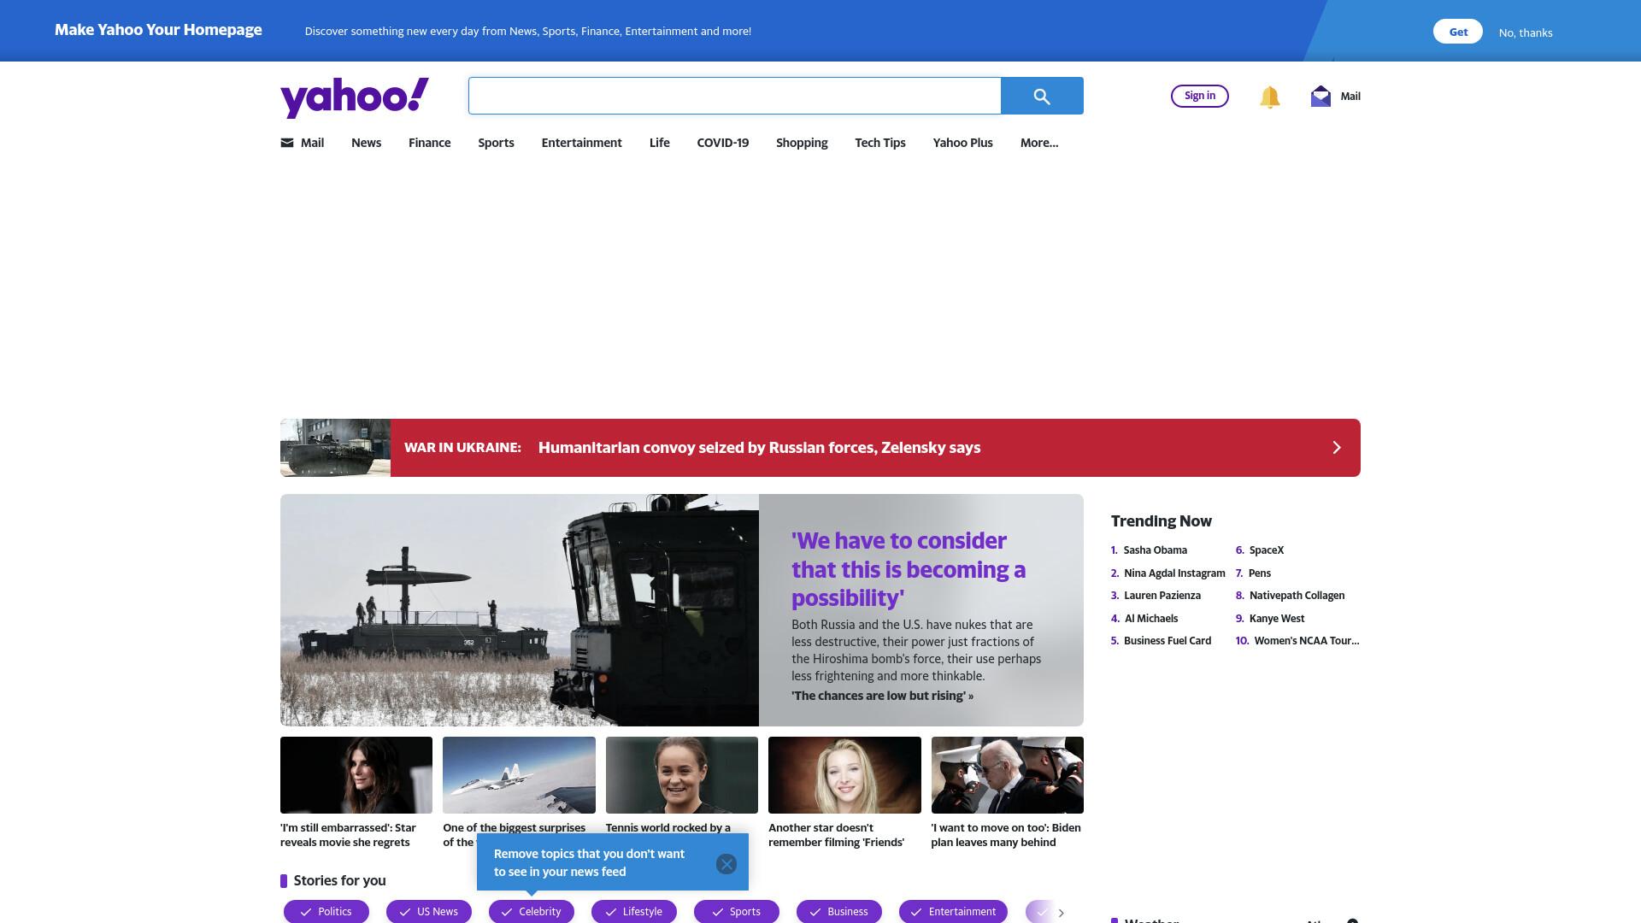1641x923 pixels.
Task: Open notifications bell icon
Action: tap(1269, 97)
